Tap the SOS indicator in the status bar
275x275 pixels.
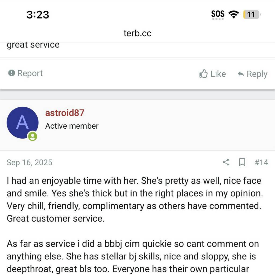click(x=218, y=14)
